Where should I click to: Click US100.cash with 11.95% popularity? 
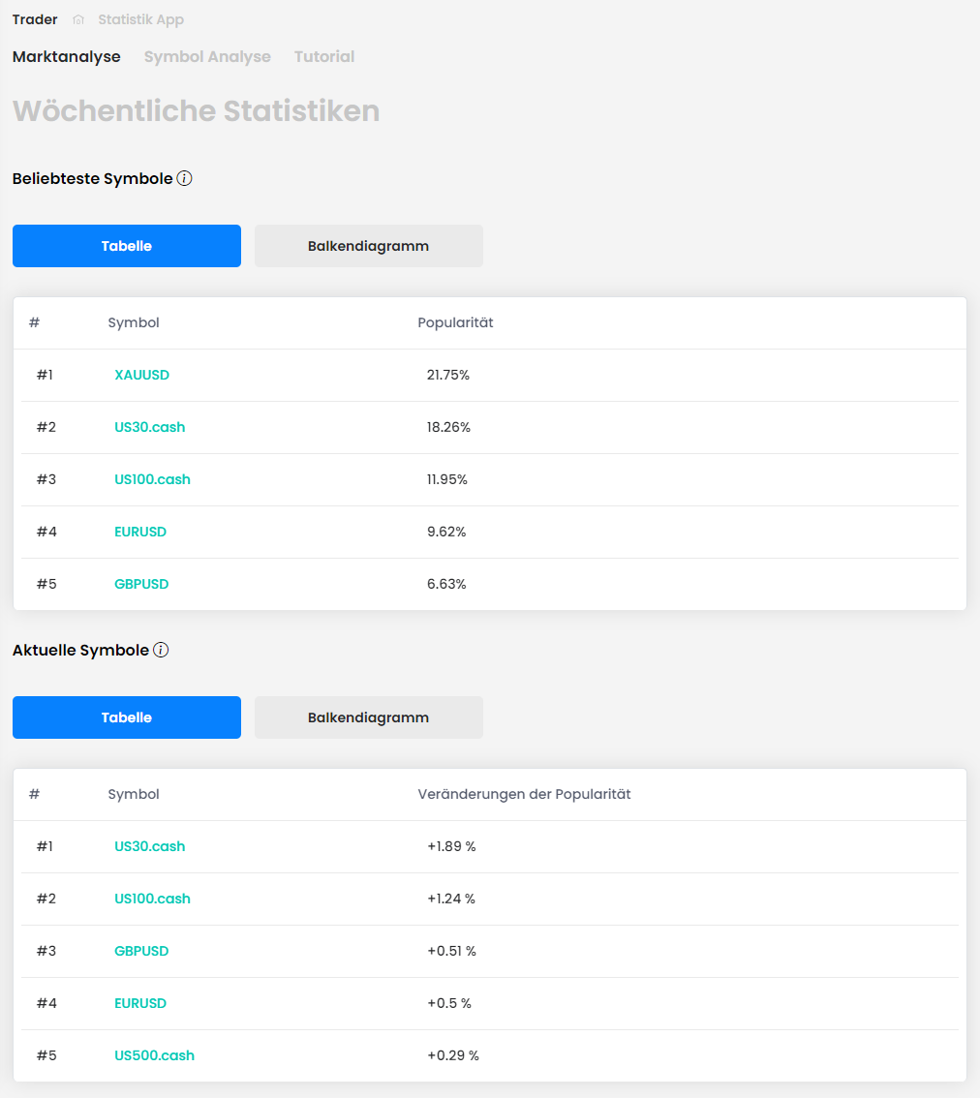pyautogui.click(x=152, y=479)
